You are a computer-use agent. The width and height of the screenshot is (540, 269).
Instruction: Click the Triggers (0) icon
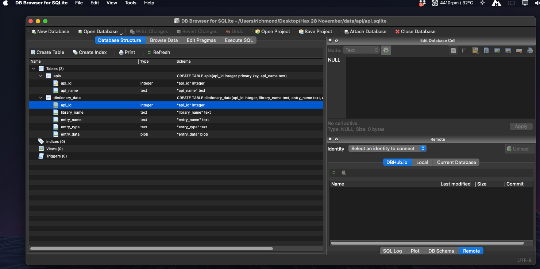(41, 156)
